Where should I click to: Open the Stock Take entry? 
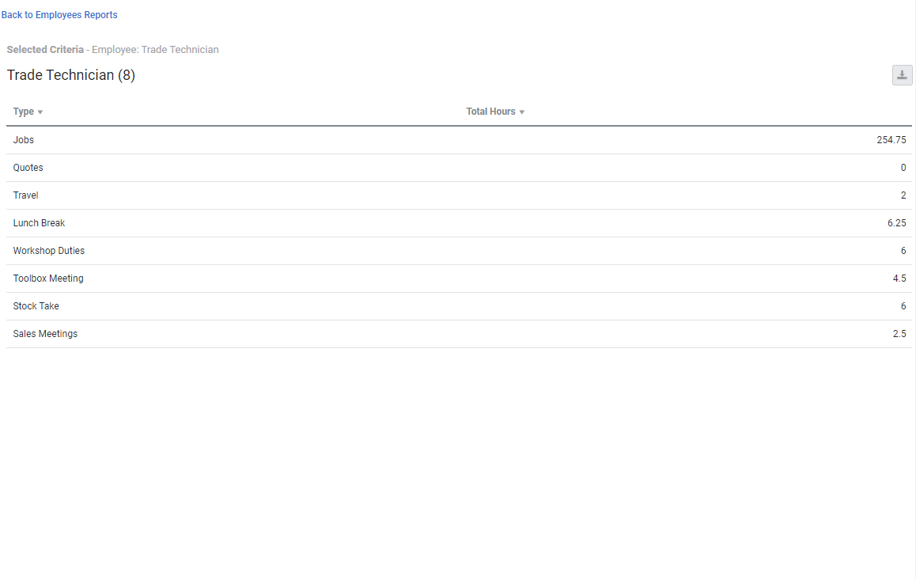coord(36,305)
